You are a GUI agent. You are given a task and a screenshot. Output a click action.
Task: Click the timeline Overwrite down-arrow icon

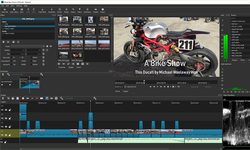[x=37, y=98]
